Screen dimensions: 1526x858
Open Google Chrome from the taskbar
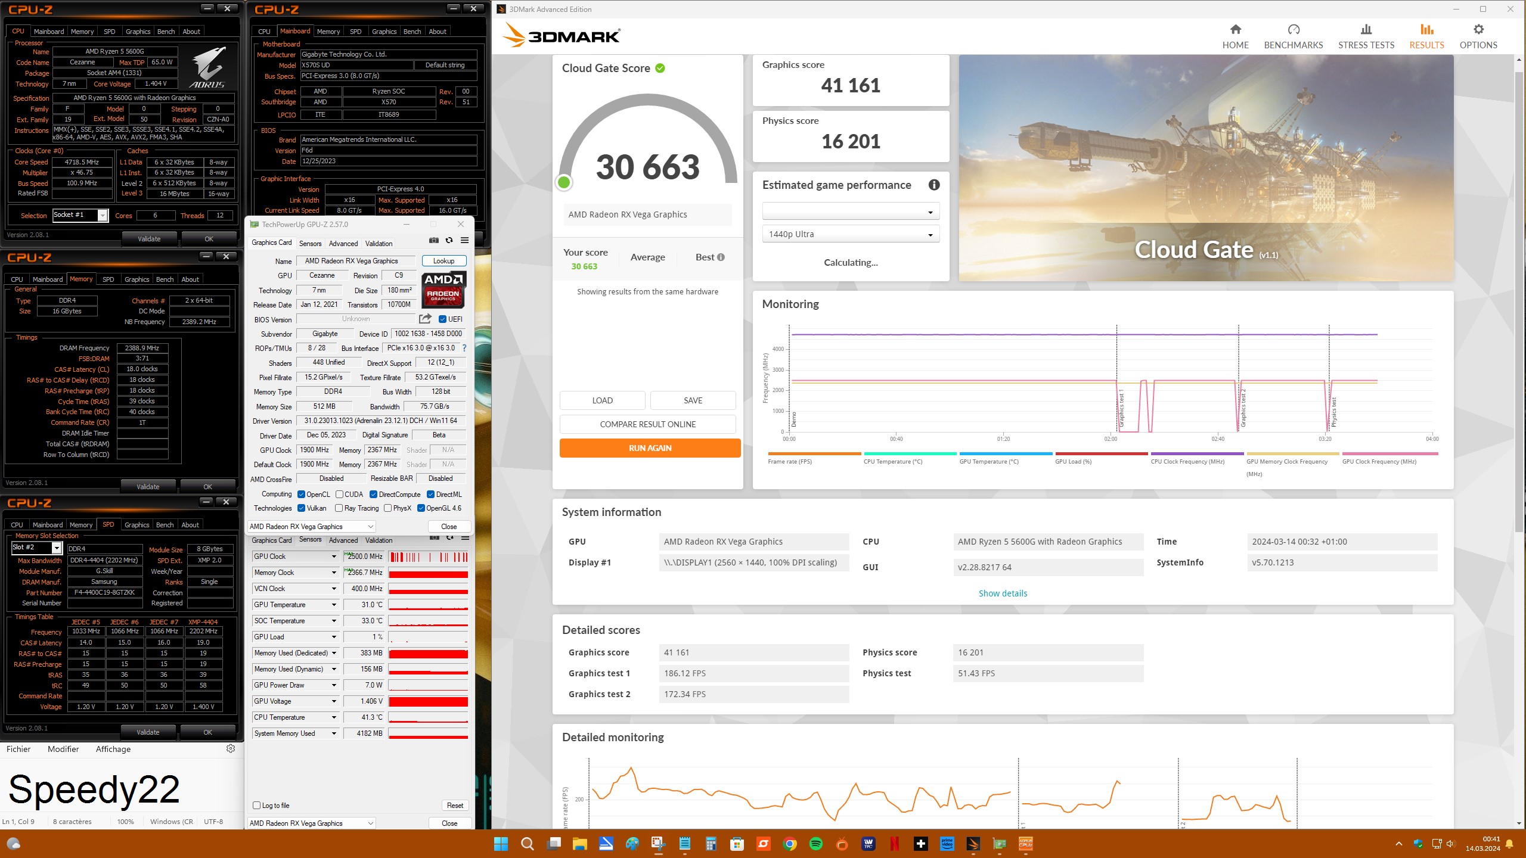(x=790, y=844)
